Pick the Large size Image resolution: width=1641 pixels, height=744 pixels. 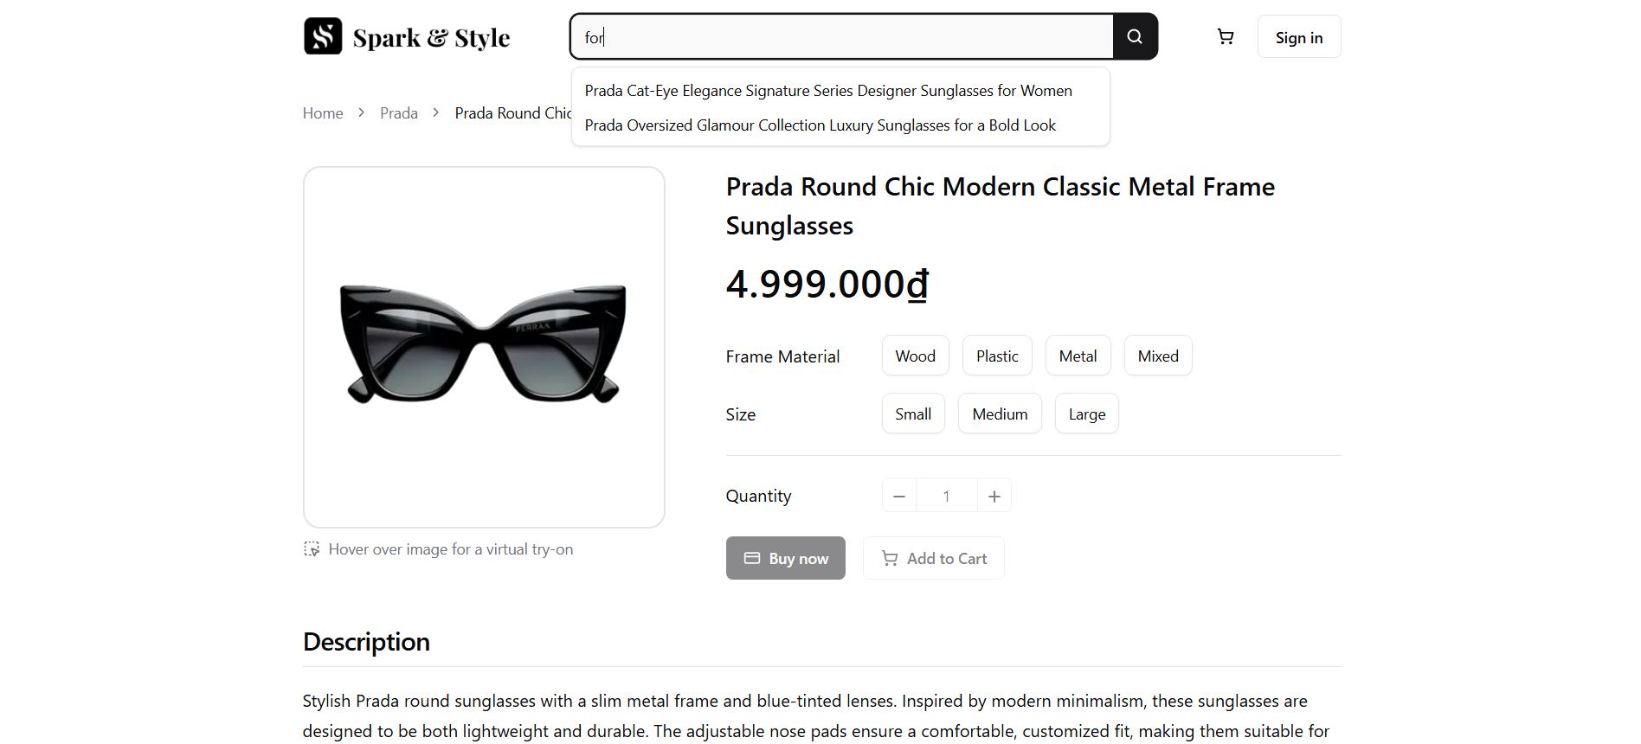pos(1086,414)
